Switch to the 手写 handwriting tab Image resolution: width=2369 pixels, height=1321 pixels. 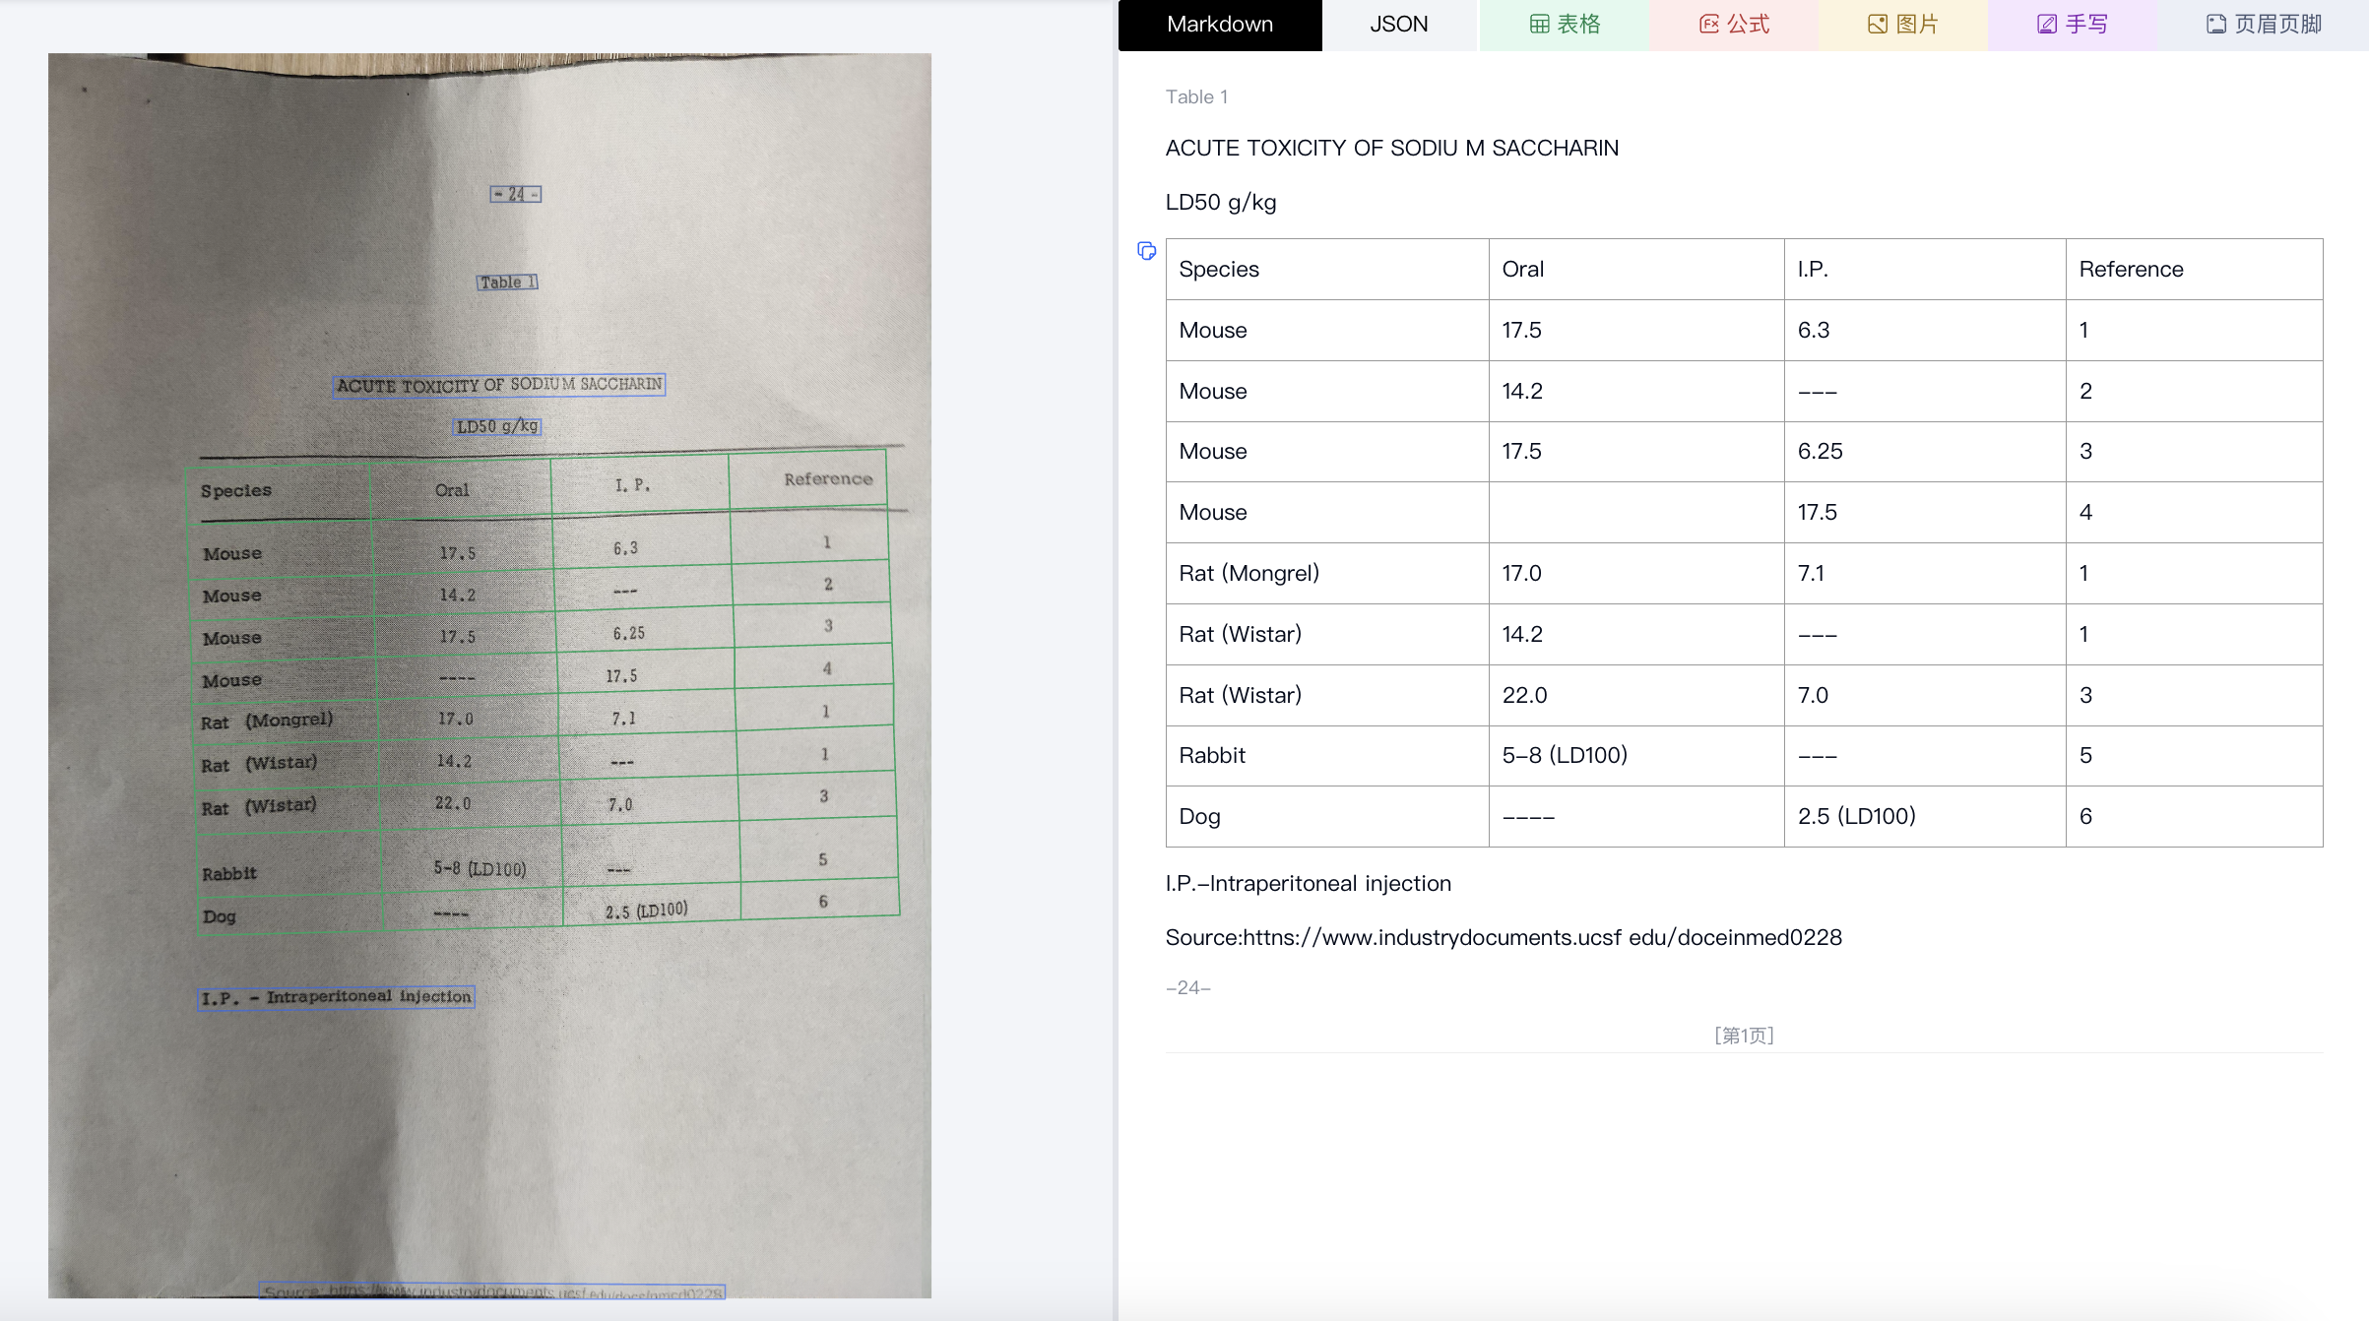tap(2072, 25)
